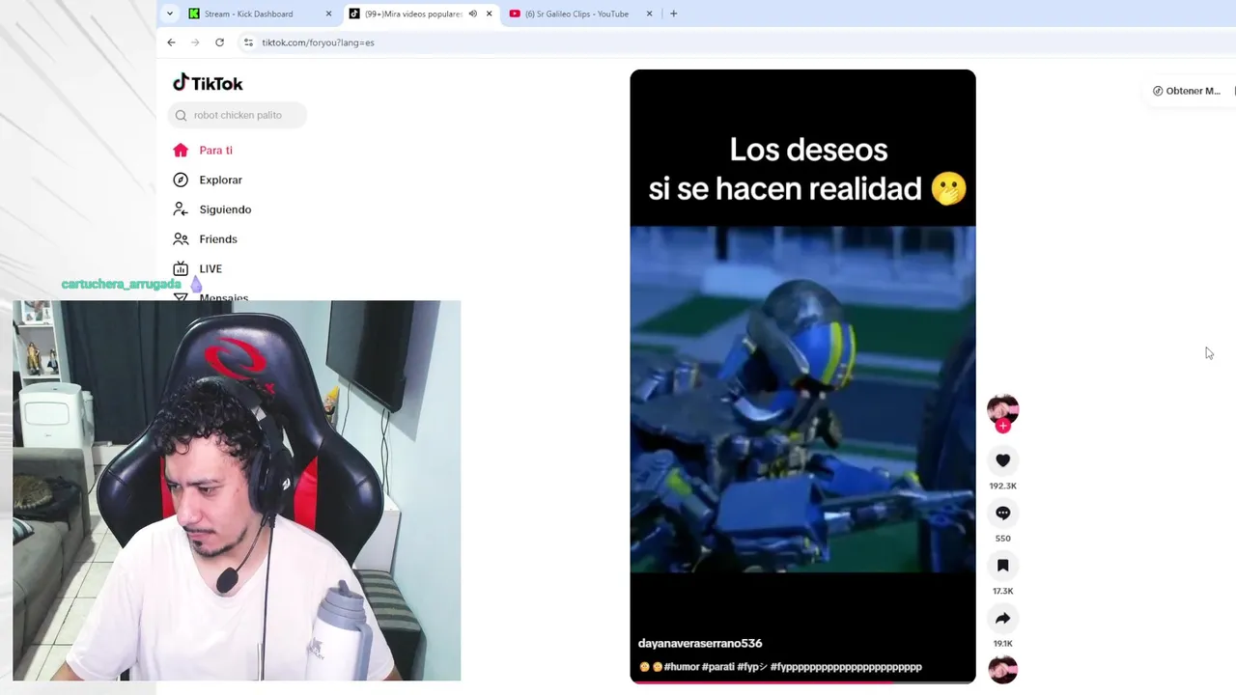This screenshot has width=1236, height=695.
Task: Click the Para ti home icon
Action: [181, 150]
